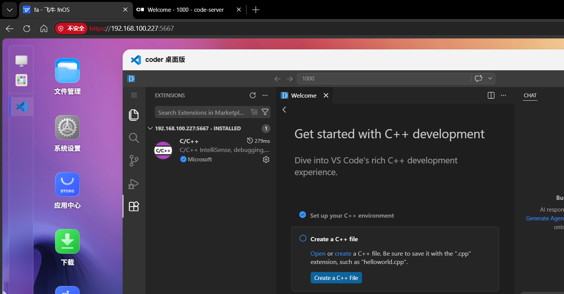This screenshot has height=294, width=564.
Task: Click the coder 桌面版 window title
Action: coord(165,60)
